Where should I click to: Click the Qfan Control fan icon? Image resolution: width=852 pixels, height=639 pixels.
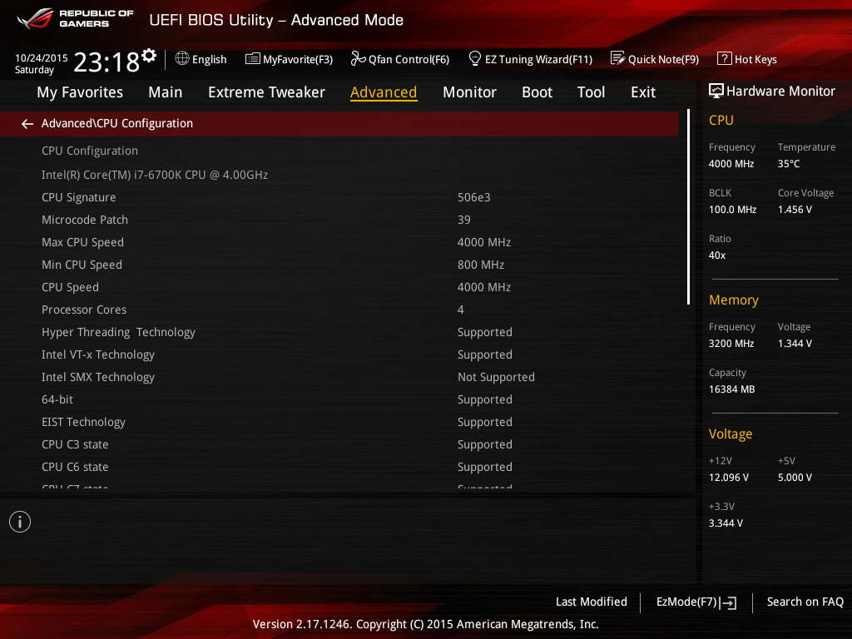(358, 58)
